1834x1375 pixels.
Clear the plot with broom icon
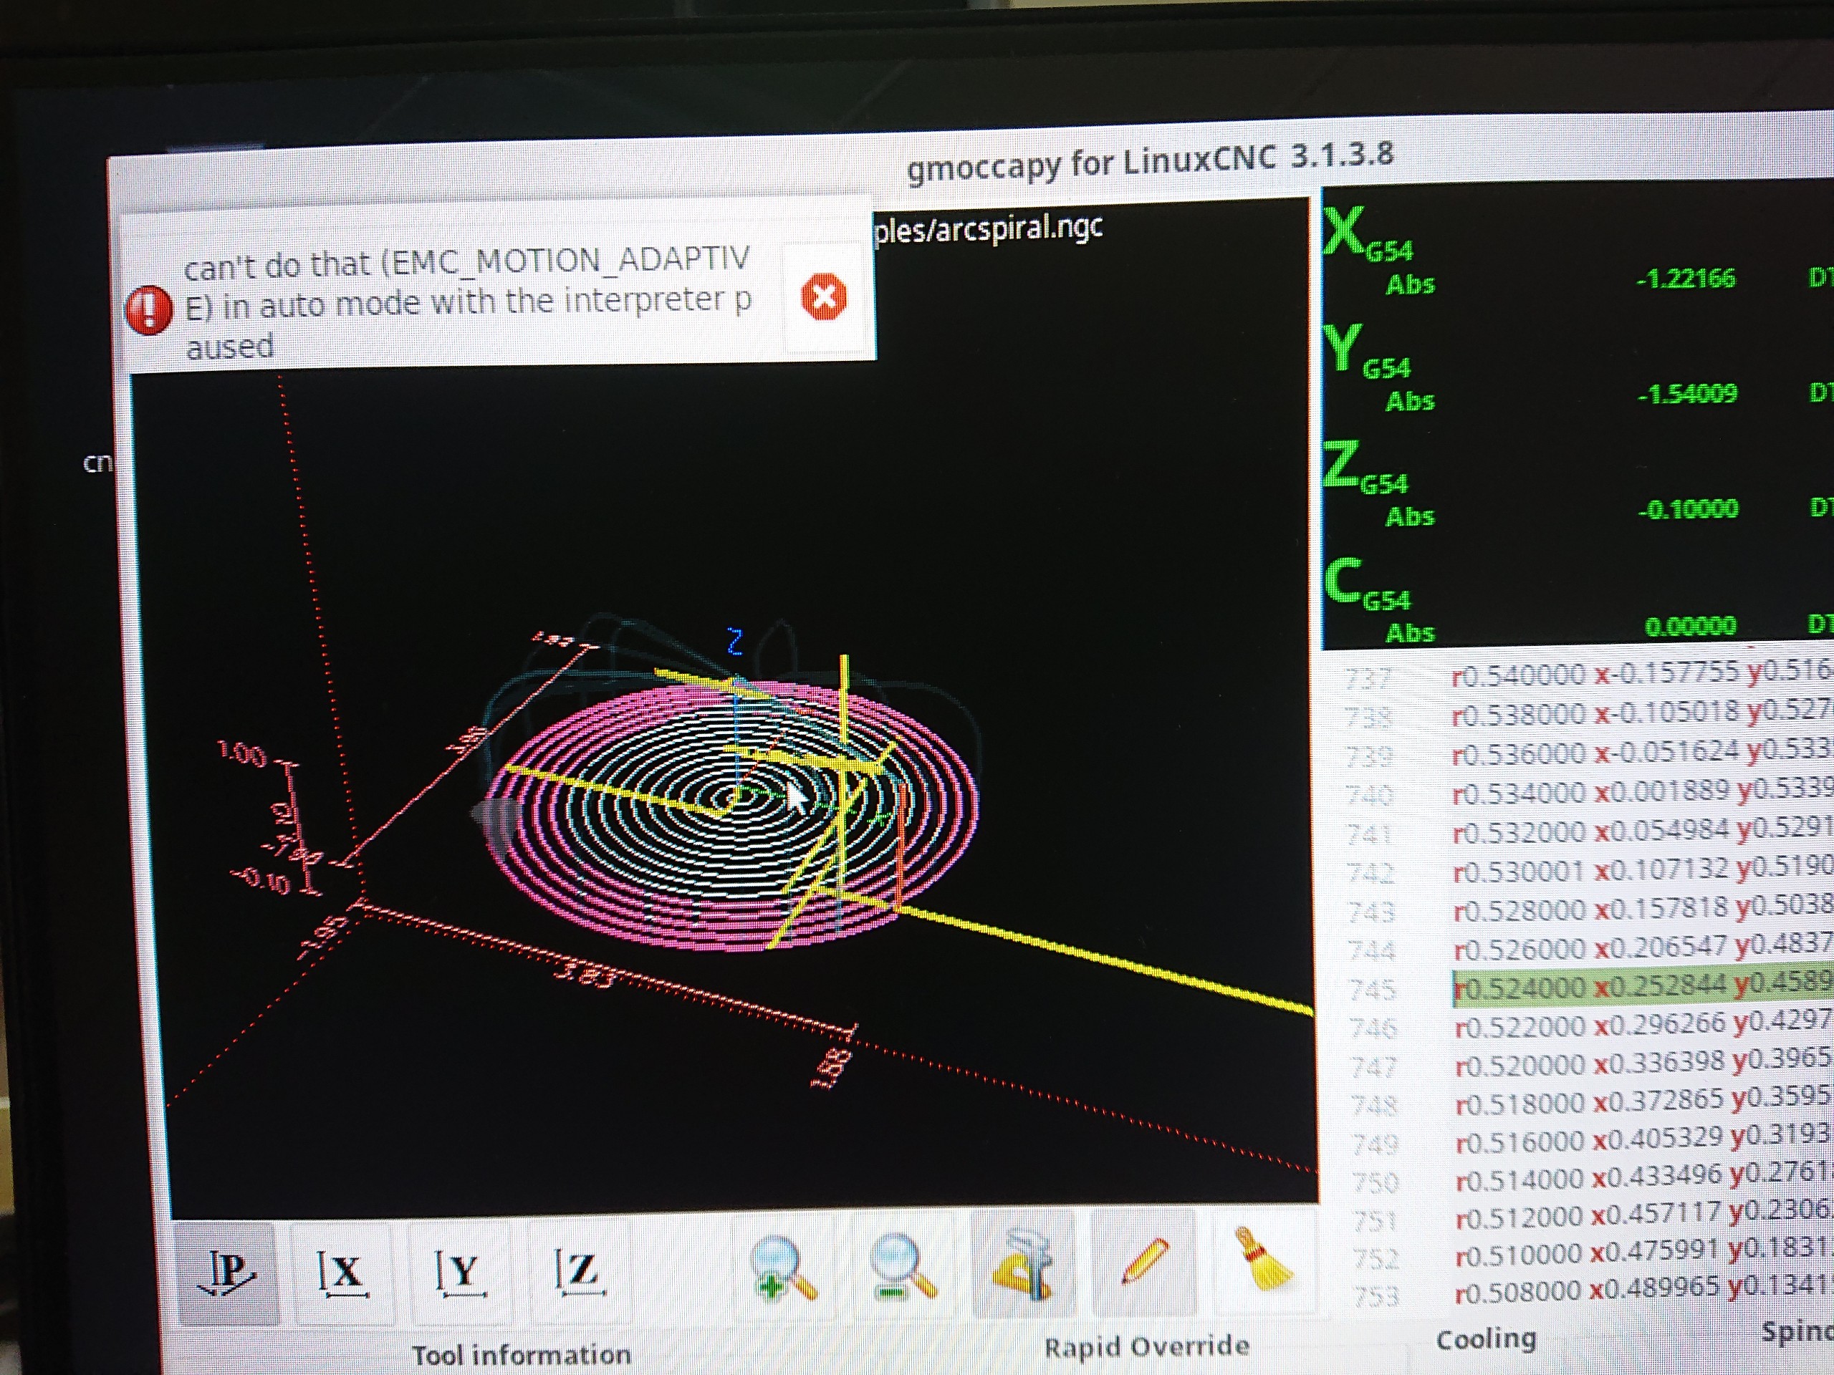tap(1264, 1260)
